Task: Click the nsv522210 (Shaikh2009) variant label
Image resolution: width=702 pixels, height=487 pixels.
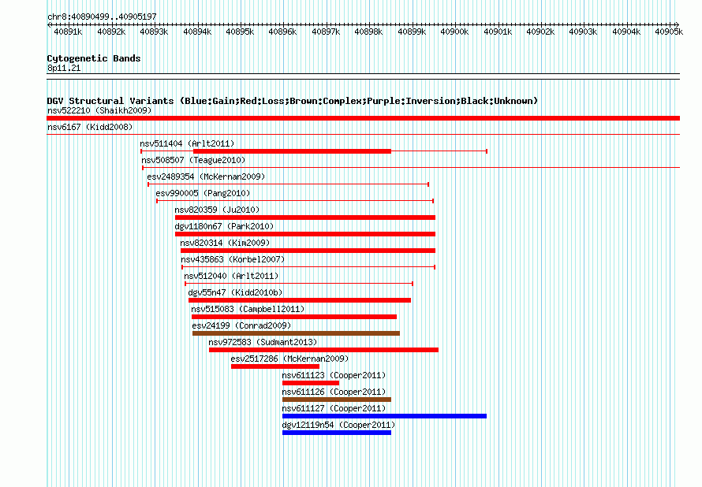Action: click(99, 110)
